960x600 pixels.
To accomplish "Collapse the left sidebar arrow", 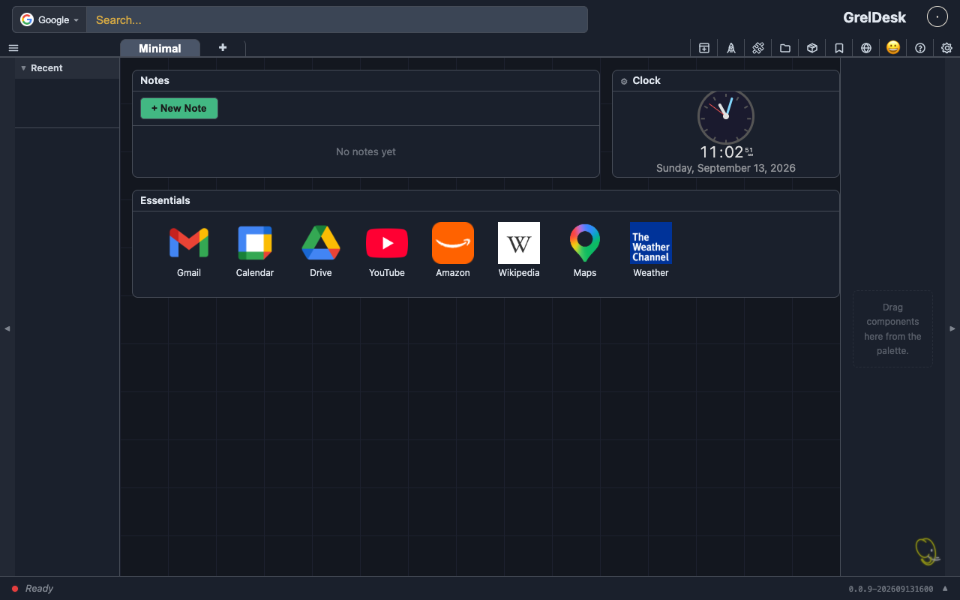I will [7, 328].
